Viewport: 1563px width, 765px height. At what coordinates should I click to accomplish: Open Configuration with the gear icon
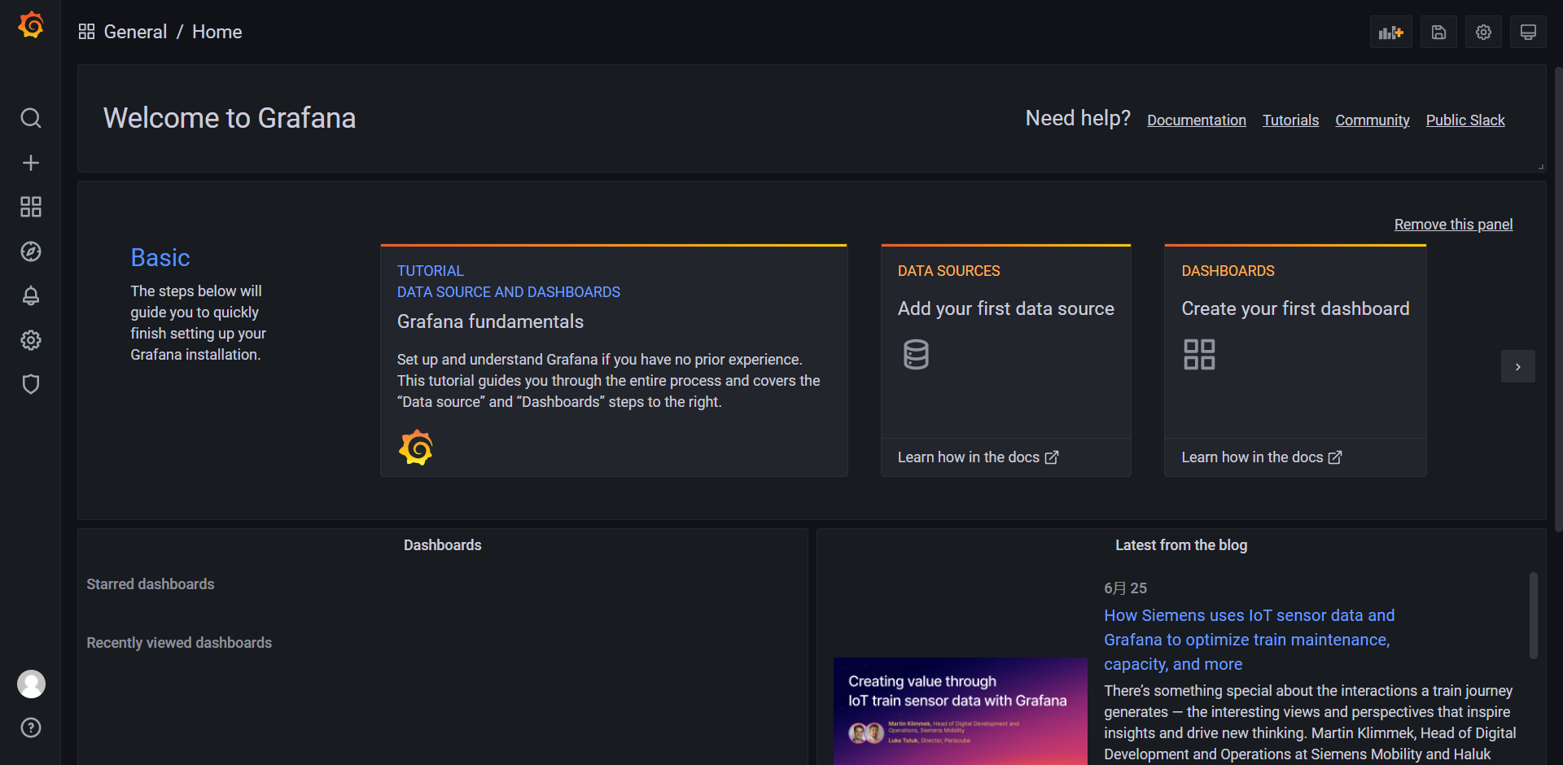(30, 340)
